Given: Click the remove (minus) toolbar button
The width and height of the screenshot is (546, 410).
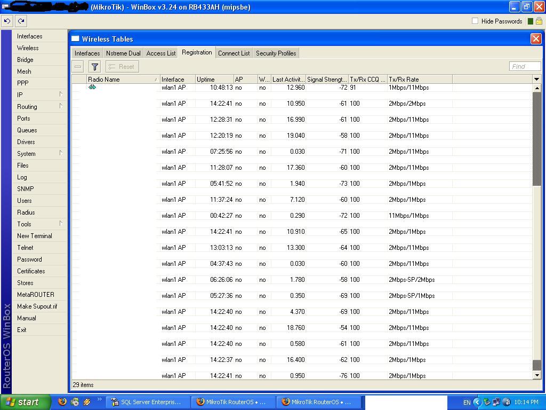Looking at the screenshot, I should [78, 67].
